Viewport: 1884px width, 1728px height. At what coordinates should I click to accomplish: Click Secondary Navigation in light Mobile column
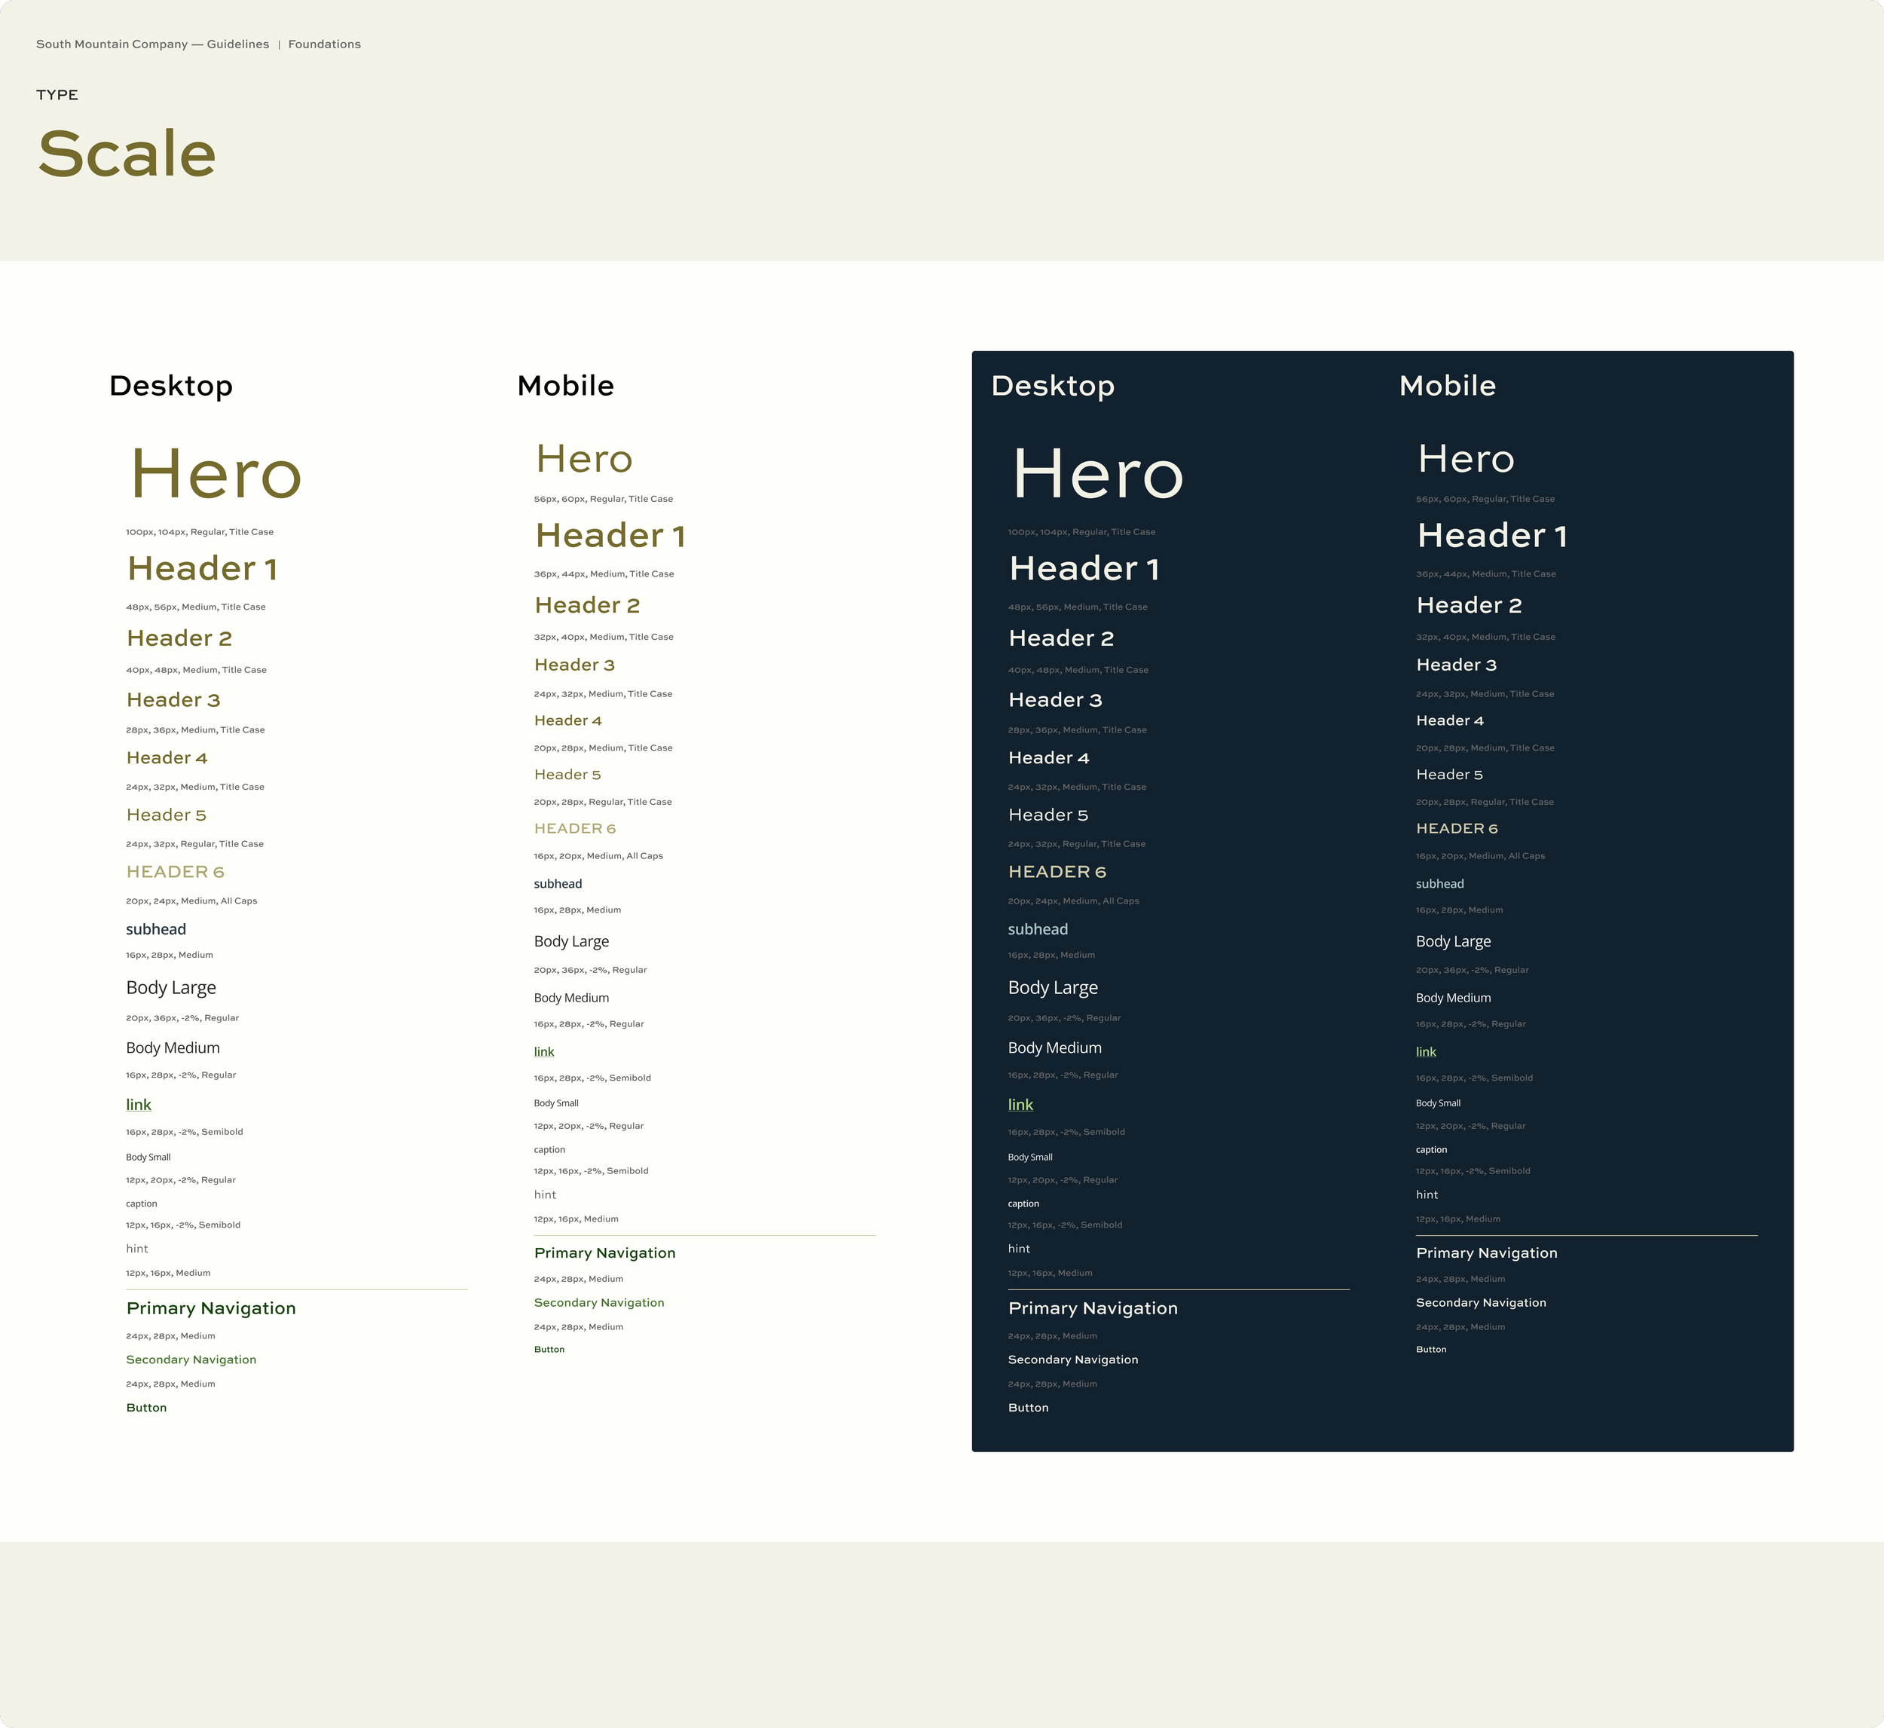(x=598, y=1302)
